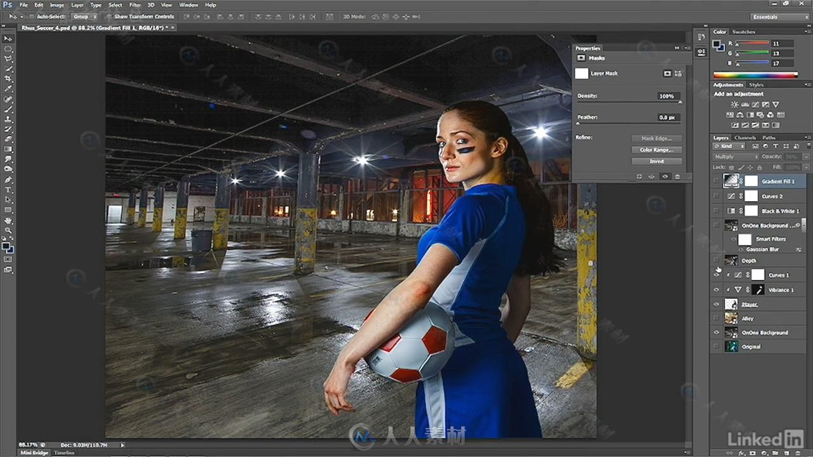Show the Original layer
The image size is (813, 457).
(716, 347)
